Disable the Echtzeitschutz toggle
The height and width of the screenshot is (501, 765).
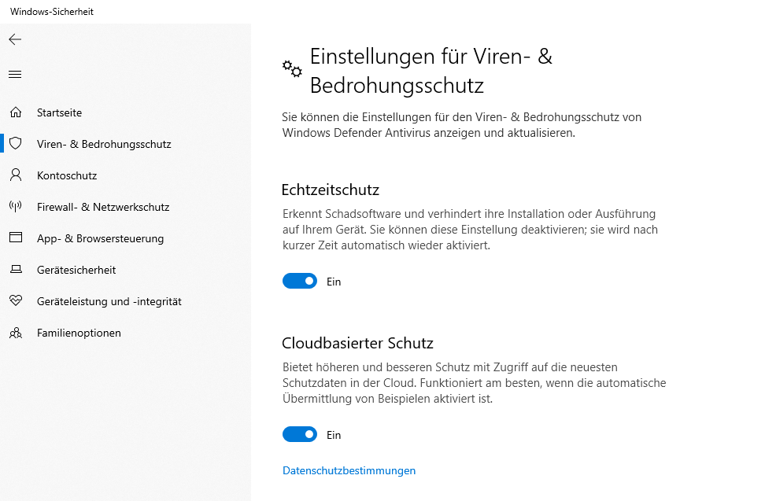pos(300,281)
